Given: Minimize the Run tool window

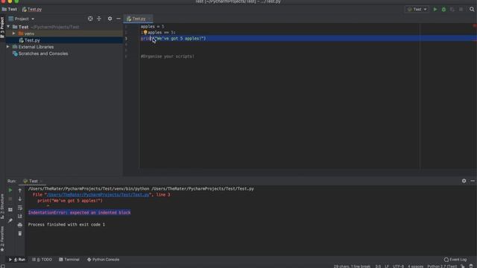Looking at the screenshot, I should point(473,181).
